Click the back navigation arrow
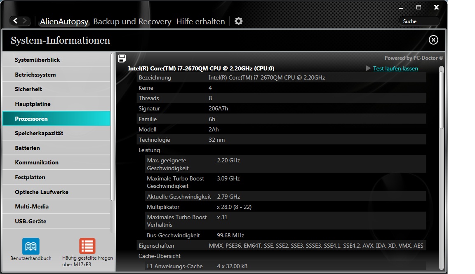This screenshot has height=274, width=475. tap(15, 21)
